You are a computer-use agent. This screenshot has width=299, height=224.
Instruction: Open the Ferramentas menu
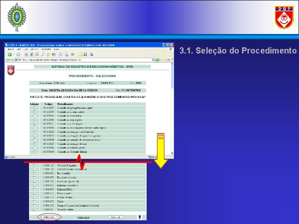click(x=47, y=49)
